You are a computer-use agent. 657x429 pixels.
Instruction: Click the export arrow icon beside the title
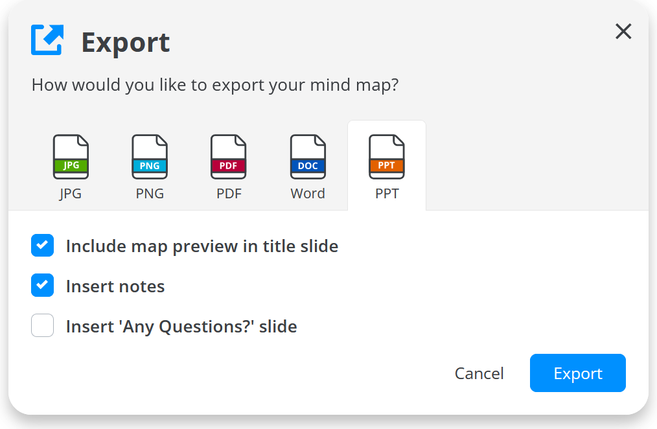[47, 40]
